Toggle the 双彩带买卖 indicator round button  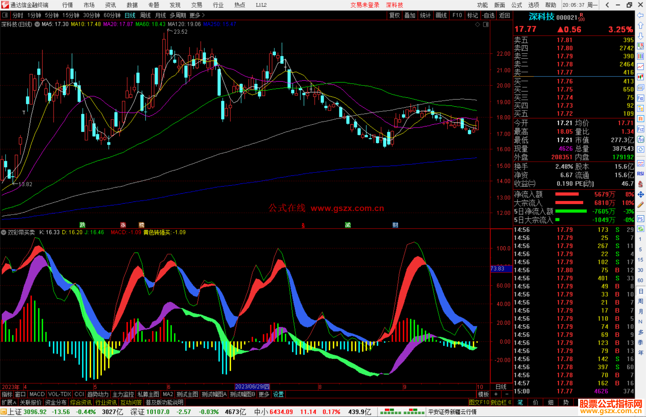click(x=4, y=232)
